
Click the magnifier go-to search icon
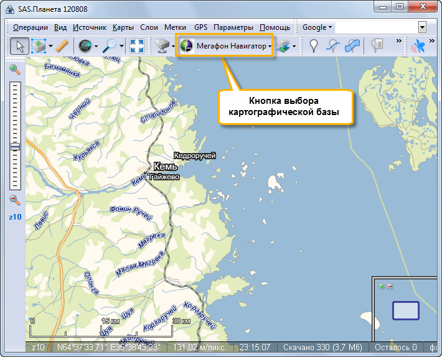[x=110, y=45]
